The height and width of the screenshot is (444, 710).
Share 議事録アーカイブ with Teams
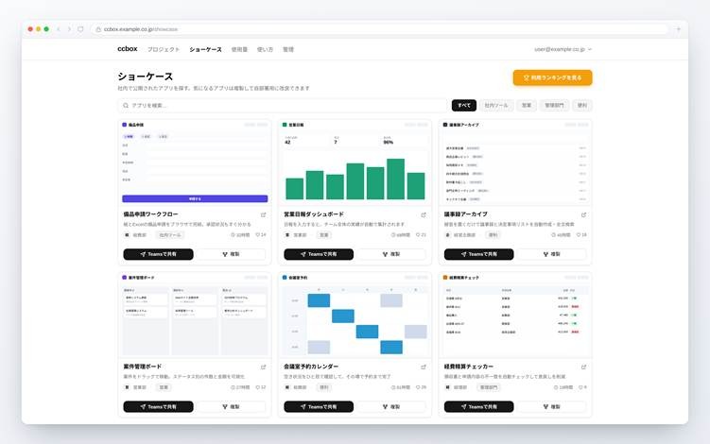coord(479,254)
